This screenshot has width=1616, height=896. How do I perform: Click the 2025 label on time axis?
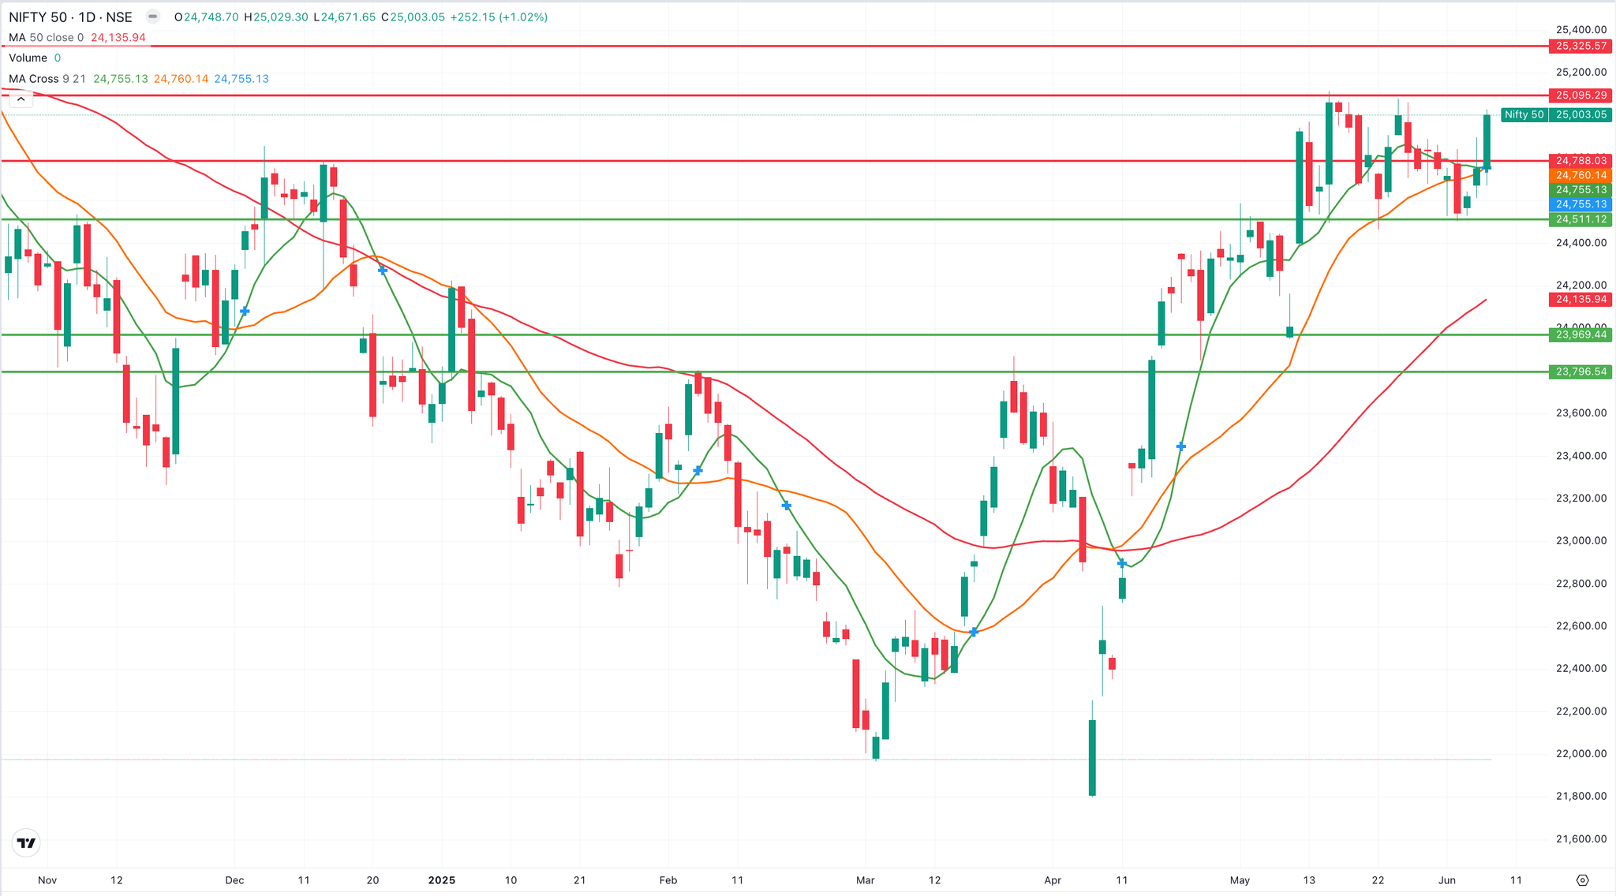(442, 880)
